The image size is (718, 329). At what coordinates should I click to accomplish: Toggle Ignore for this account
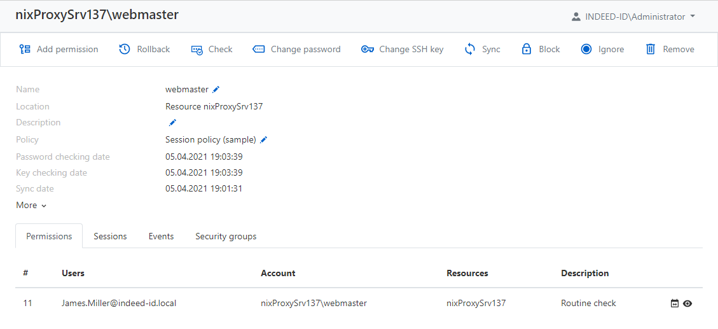pos(602,49)
